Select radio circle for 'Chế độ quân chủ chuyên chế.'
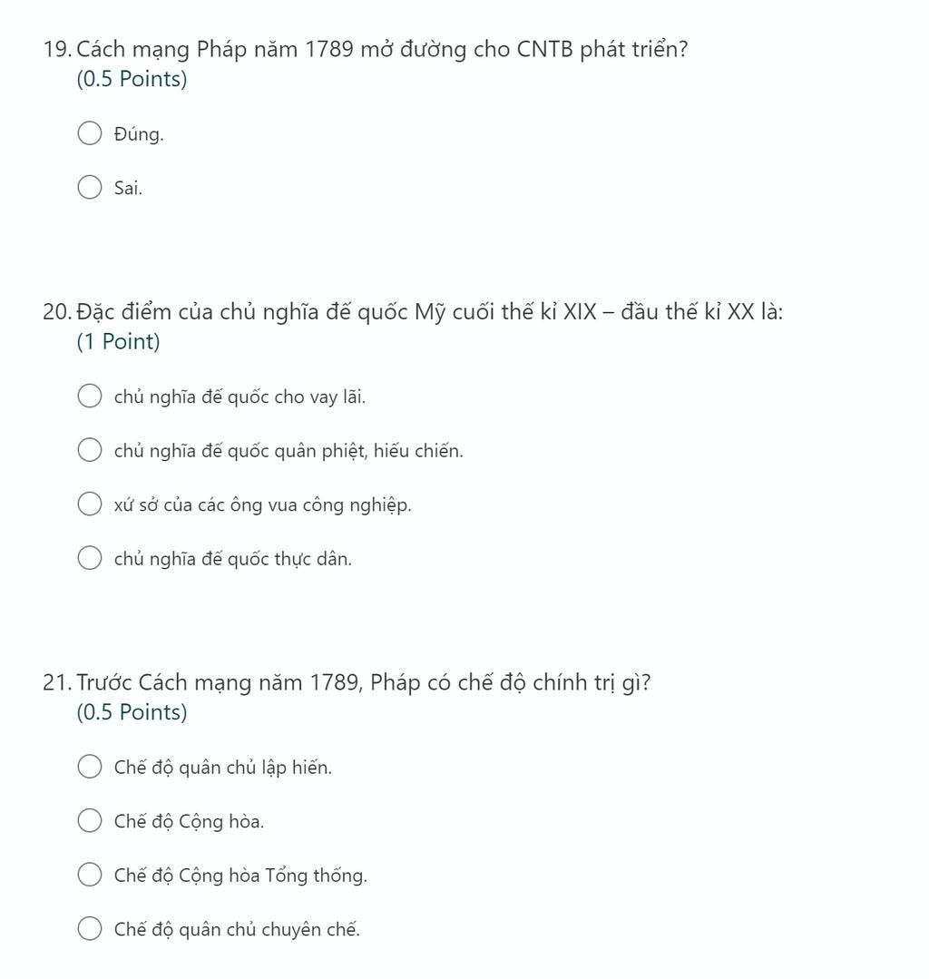This screenshot has width=929, height=979. (x=89, y=928)
